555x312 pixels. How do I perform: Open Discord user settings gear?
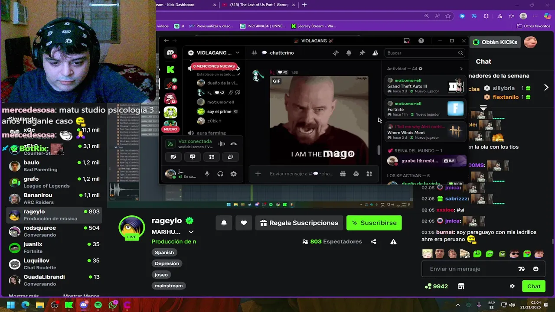(233, 174)
